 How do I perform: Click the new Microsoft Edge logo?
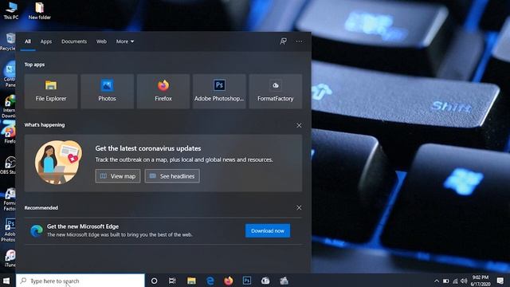point(37,230)
